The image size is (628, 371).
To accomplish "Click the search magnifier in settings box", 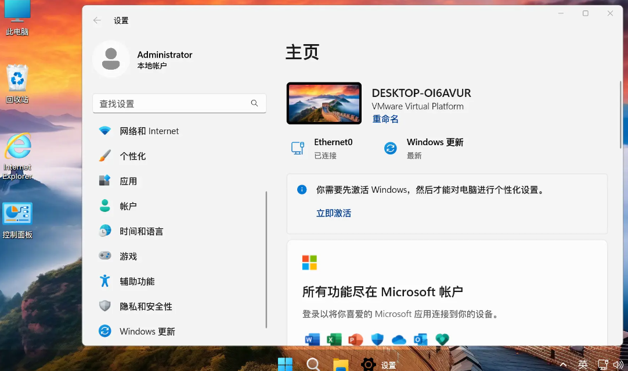I will click(x=254, y=103).
